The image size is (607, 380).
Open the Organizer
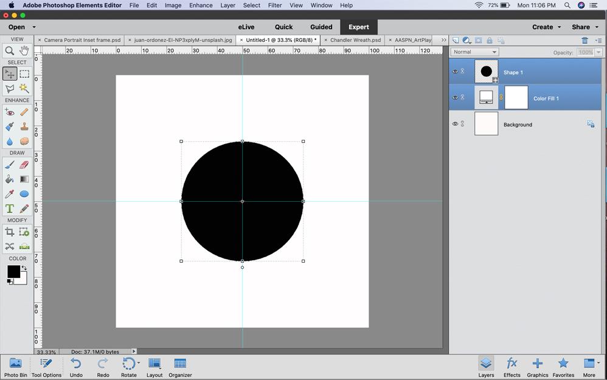click(x=180, y=367)
